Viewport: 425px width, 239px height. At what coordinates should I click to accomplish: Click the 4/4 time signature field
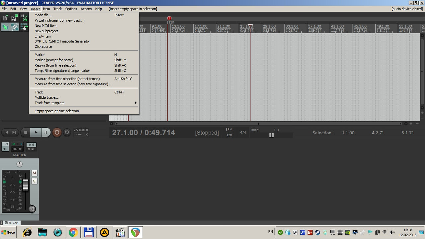(243, 133)
